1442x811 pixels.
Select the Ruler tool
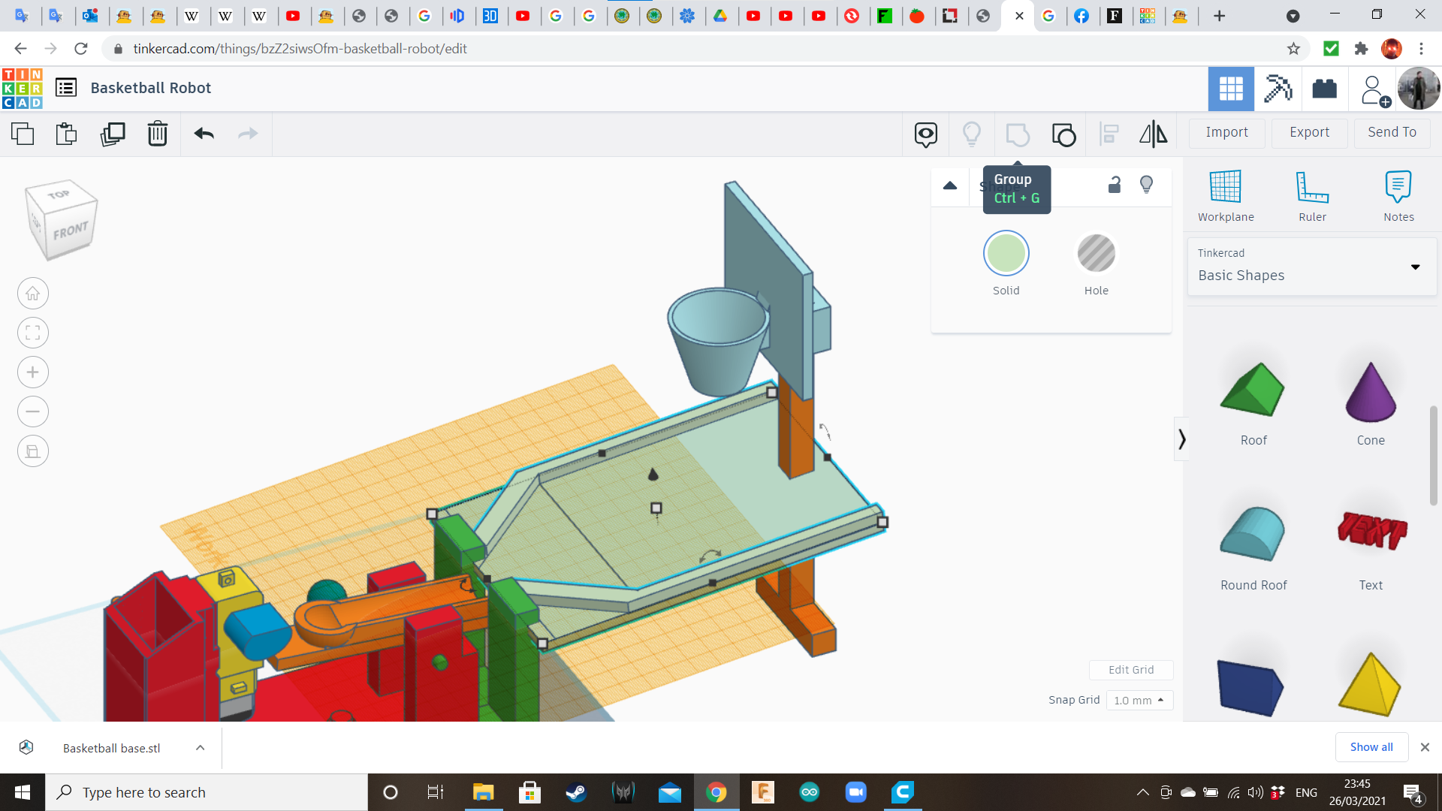1311,195
